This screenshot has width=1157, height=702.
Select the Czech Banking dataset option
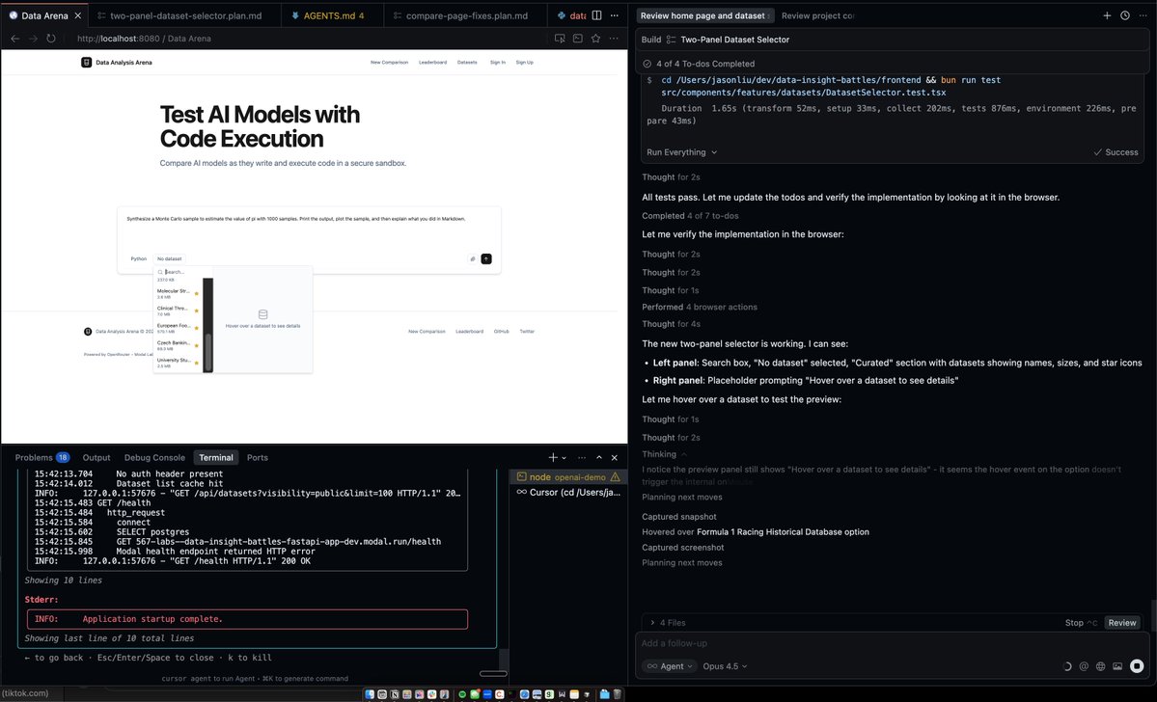(x=174, y=345)
